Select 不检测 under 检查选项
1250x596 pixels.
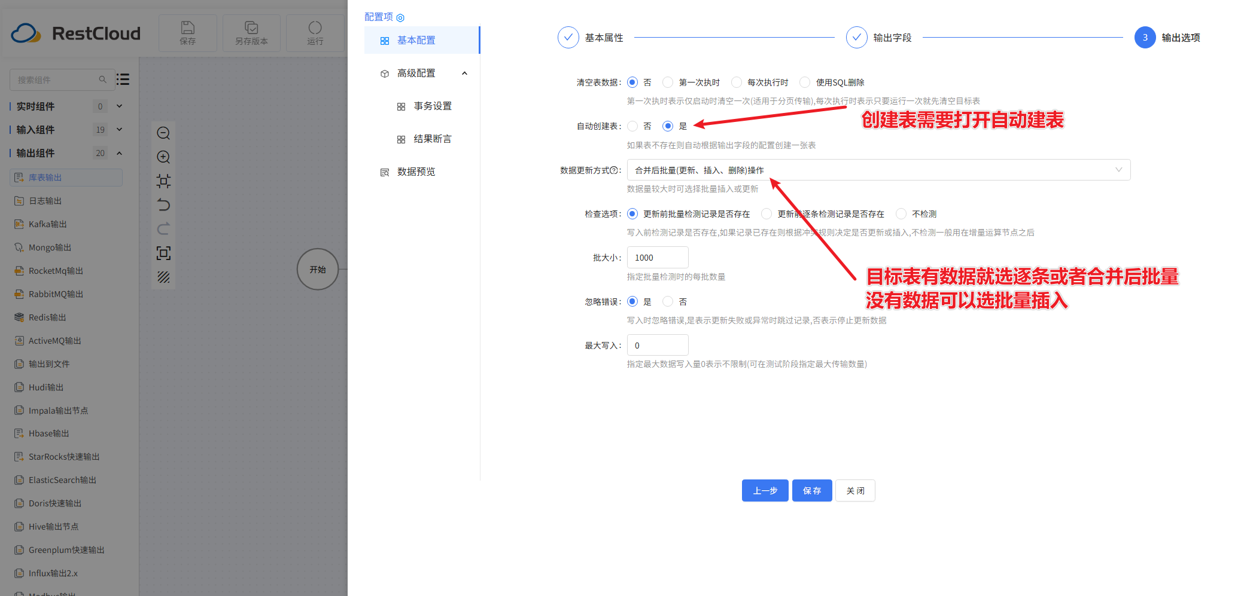[x=901, y=213]
